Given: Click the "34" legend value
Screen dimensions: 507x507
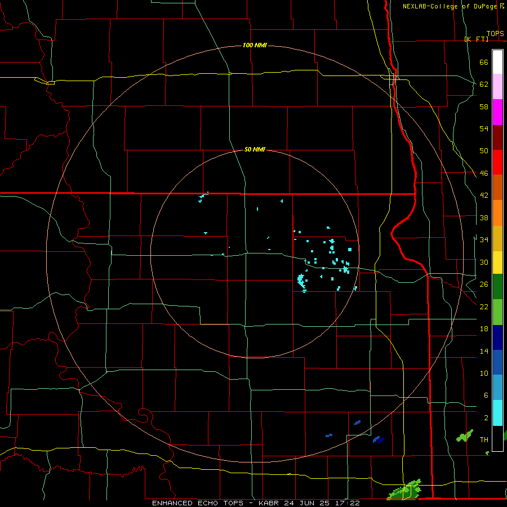Looking at the screenshot, I should coord(484,240).
